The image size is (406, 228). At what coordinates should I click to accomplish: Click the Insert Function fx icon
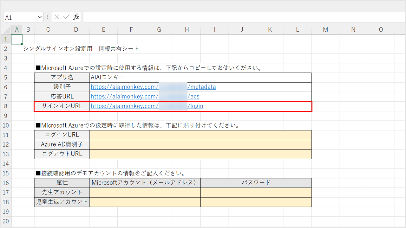(x=76, y=17)
